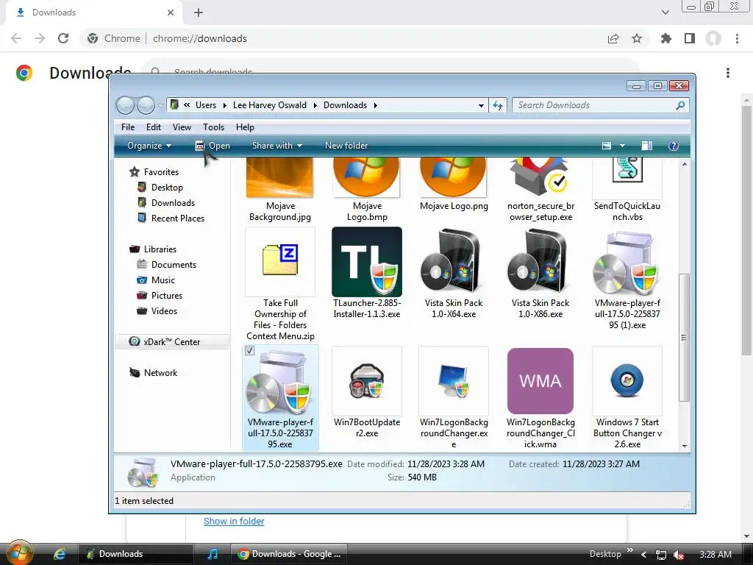Open the View menu
The width and height of the screenshot is (753, 565).
(182, 127)
